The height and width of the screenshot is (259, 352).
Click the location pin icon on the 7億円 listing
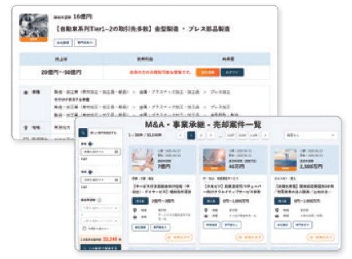(x=134, y=209)
